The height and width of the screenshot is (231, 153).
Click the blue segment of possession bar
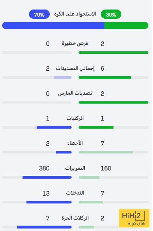53,26
